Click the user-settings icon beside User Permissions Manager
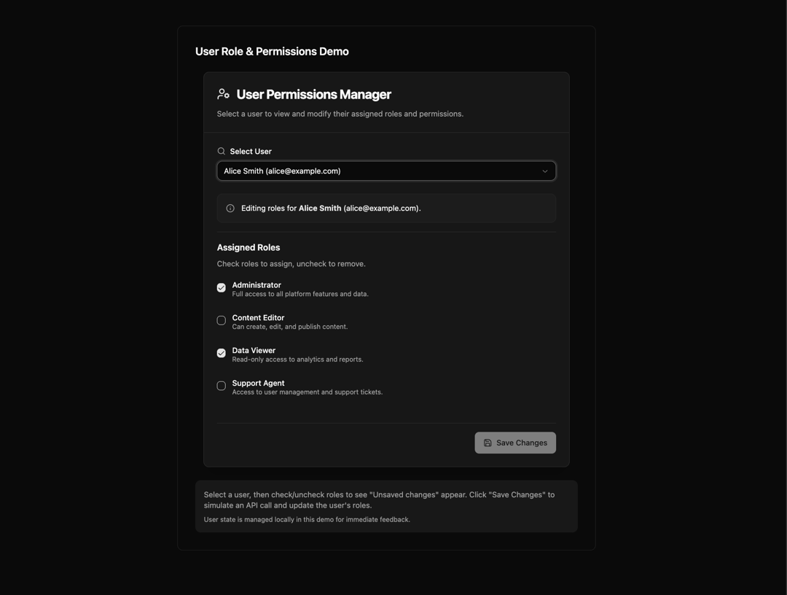The image size is (787, 595). [x=224, y=94]
